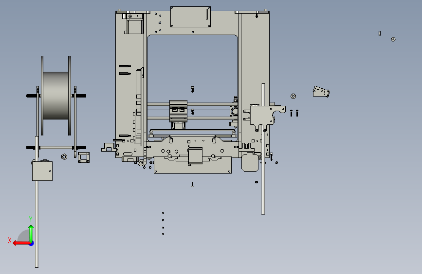Viewport: 422px width, 274px height.
Task: Click the green Y axis arrow
Action: coord(31,233)
